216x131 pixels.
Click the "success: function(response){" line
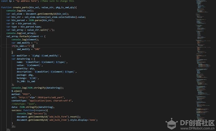(30, 110)
